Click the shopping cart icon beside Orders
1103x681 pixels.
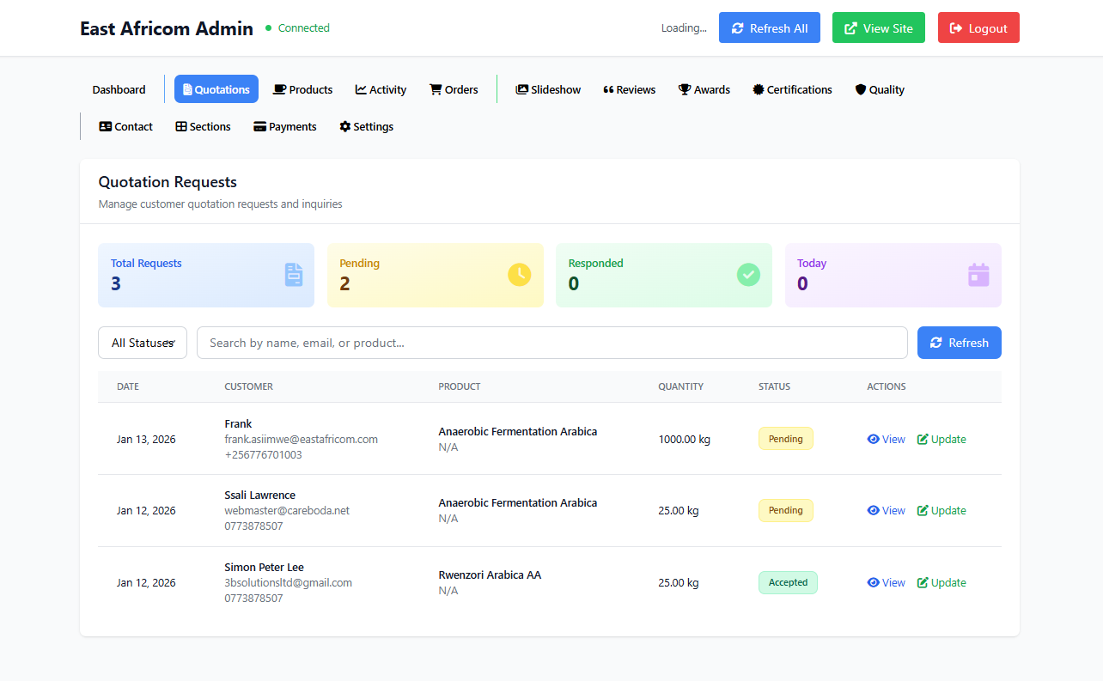[x=436, y=89]
